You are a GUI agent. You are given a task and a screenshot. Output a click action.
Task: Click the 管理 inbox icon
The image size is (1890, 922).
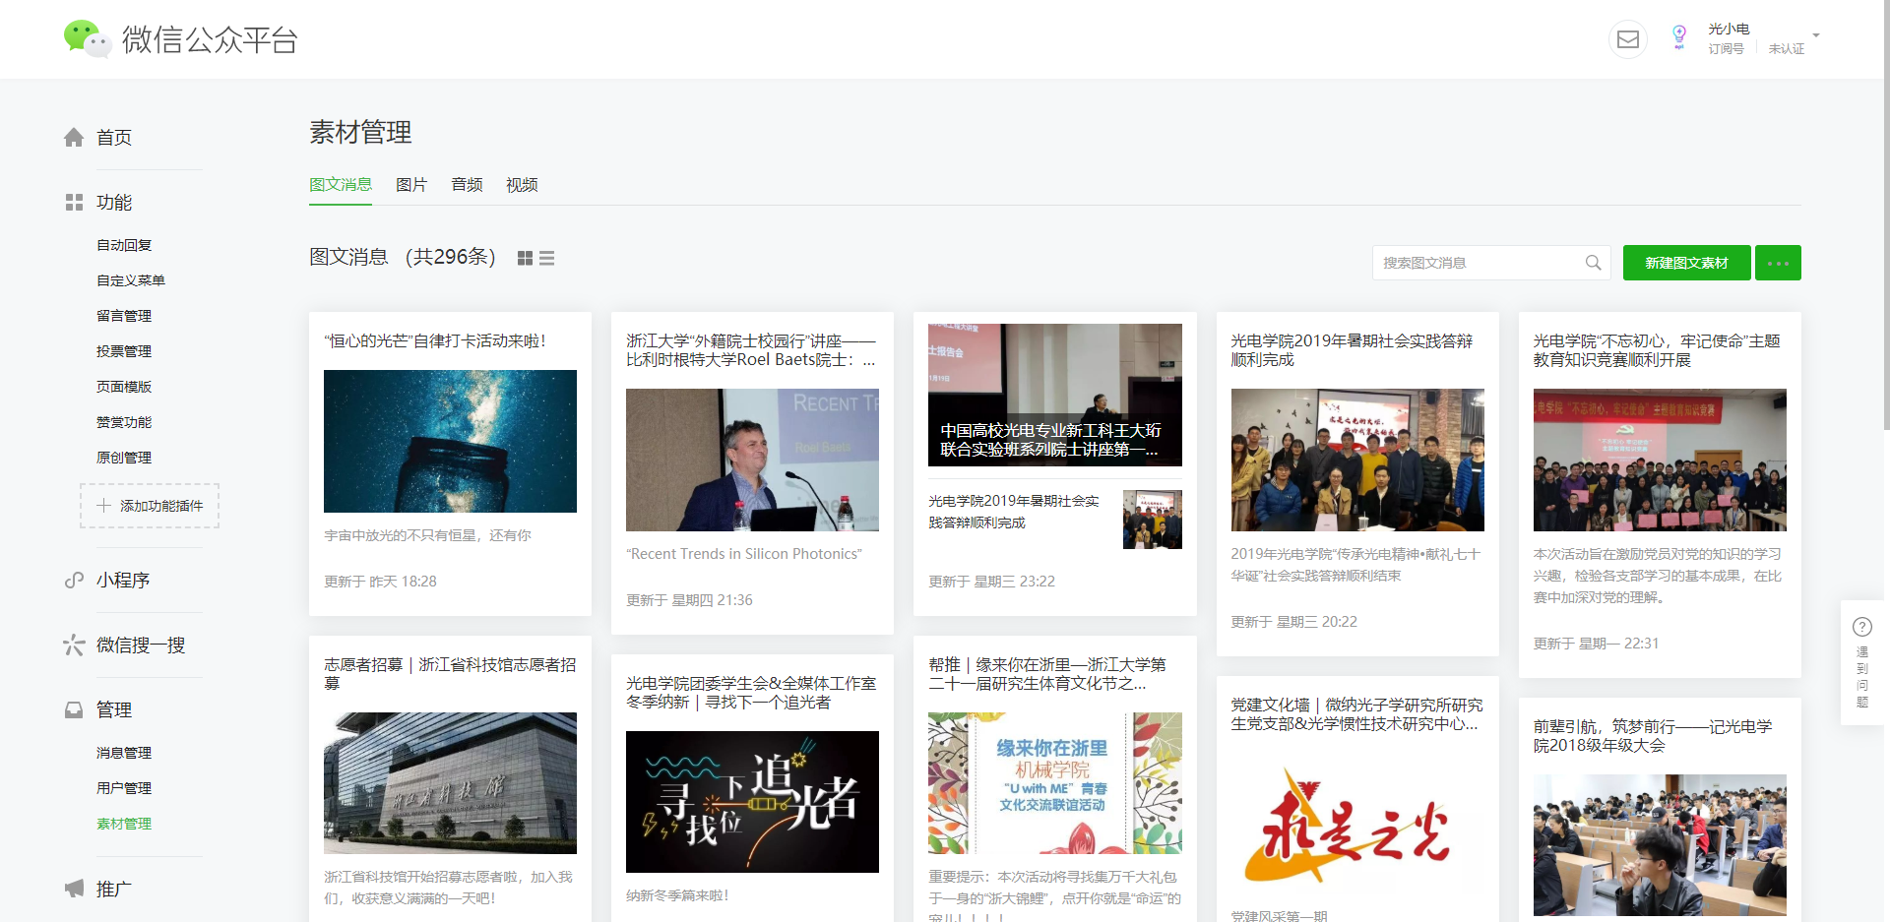pyautogui.click(x=74, y=710)
